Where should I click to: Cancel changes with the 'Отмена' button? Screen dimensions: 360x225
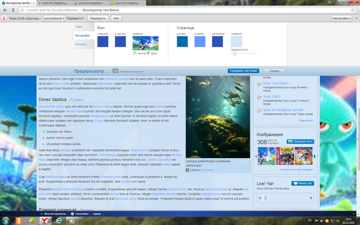(x=274, y=71)
